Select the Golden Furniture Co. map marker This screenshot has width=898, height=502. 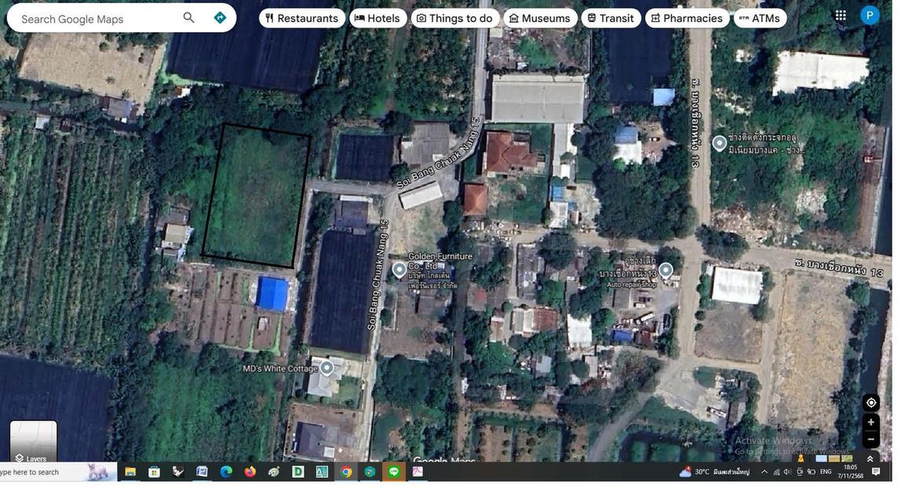[x=400, y=270]
